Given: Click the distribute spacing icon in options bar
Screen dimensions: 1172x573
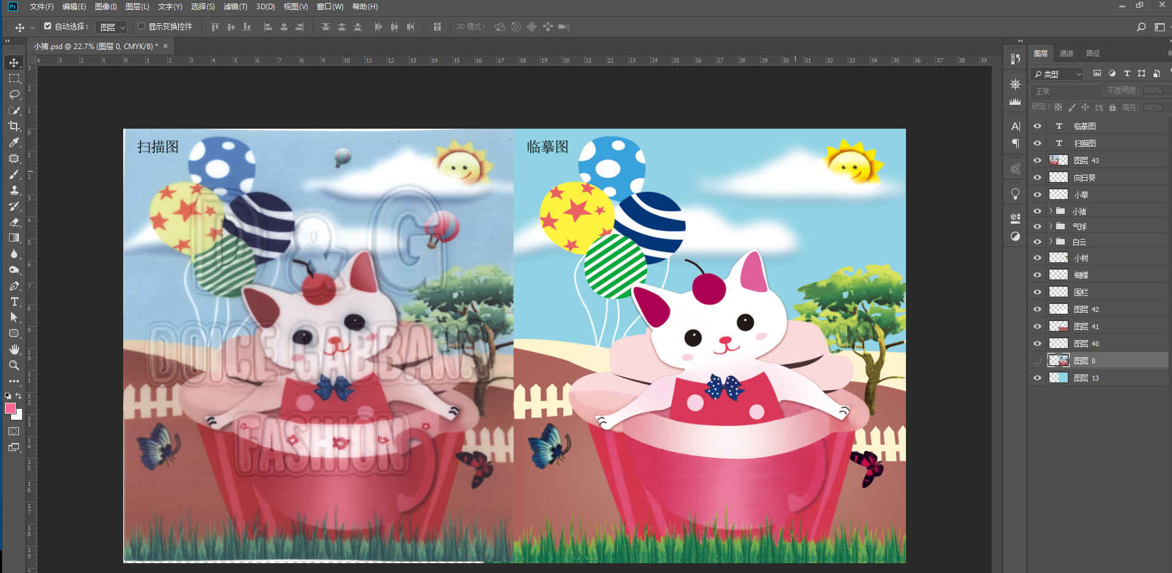Looking at the screenshot, I should point(437,27).
